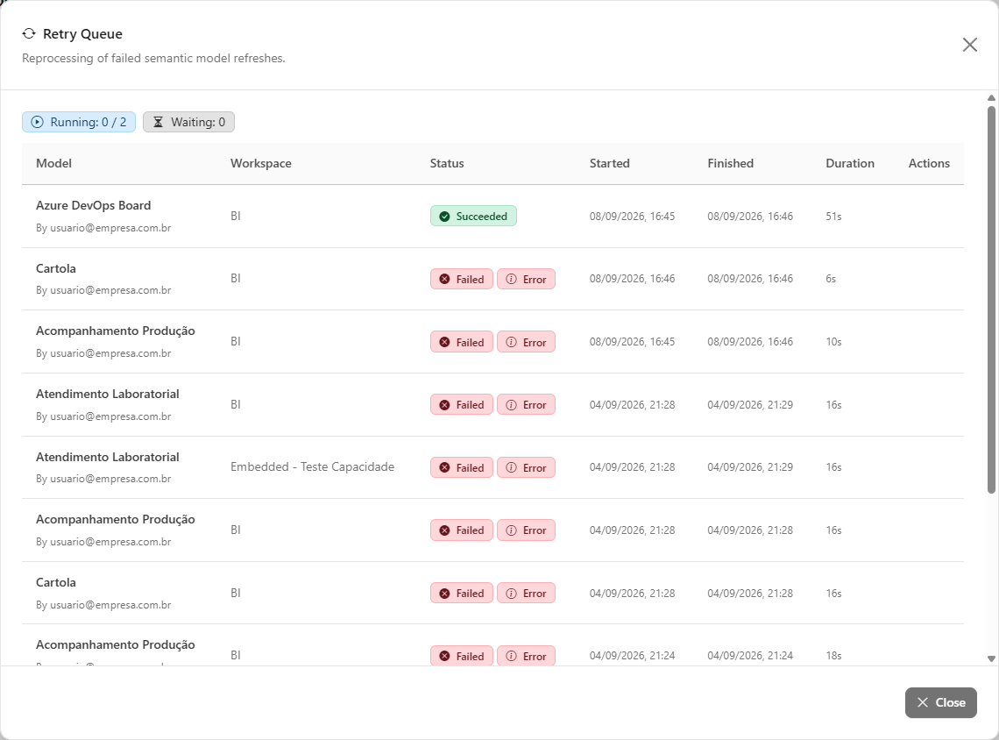Screen dimensions: 999x740
Task: Click the Succeeded status badge
Action: pyautogui.click(x=473, y=216)
